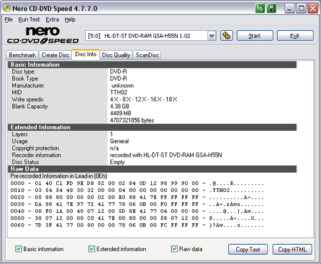The height and width of the screenshot is (264, 321).
Task: Click the Nero disc icon in title bar
Action: pos(7,8)
